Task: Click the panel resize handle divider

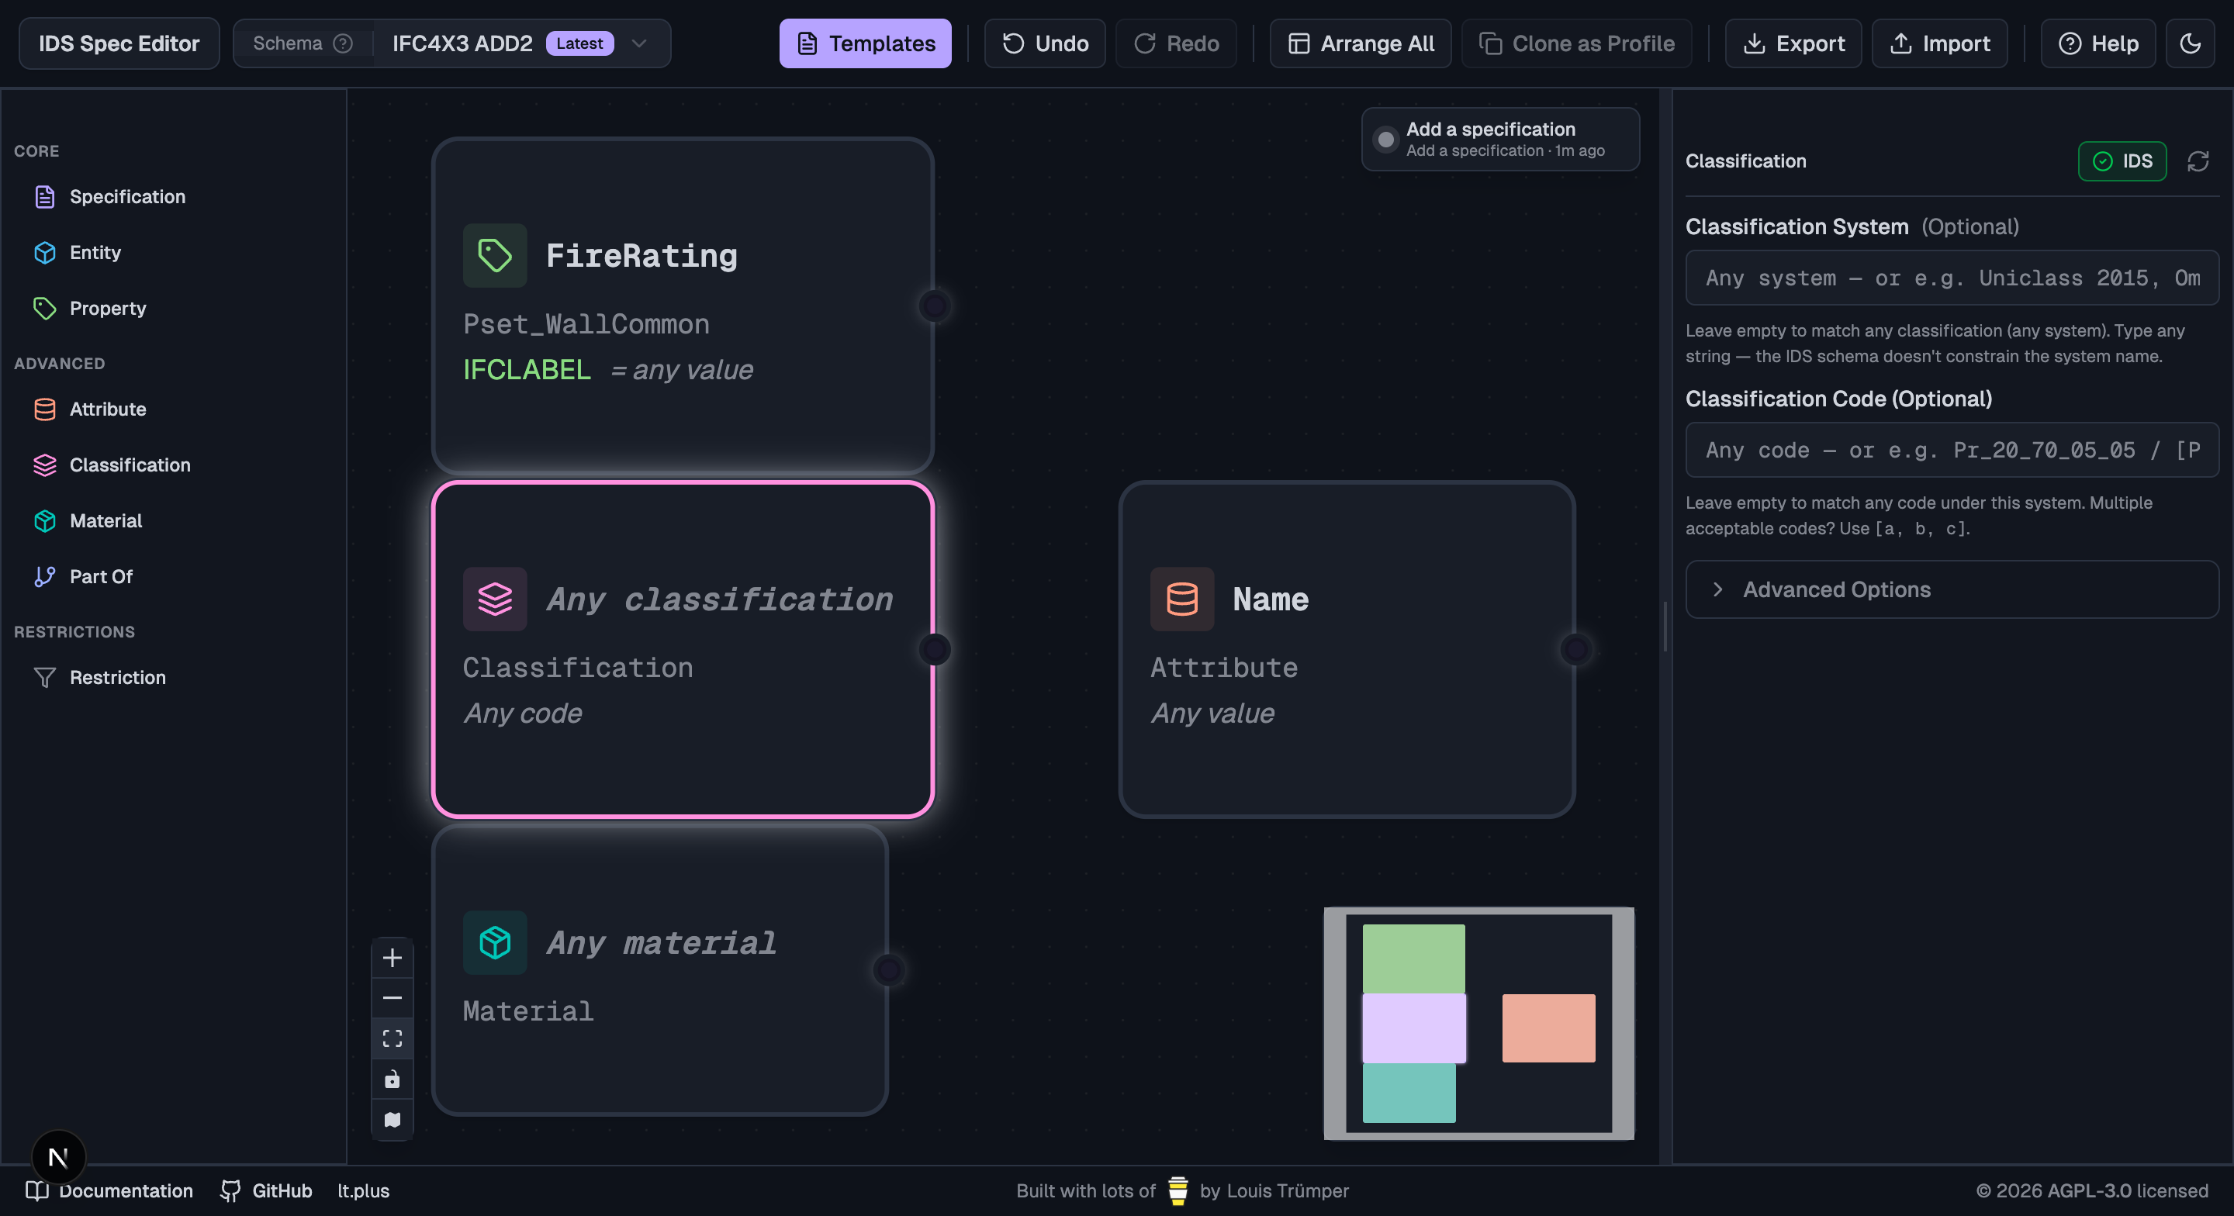Action: click(1665, 626)
